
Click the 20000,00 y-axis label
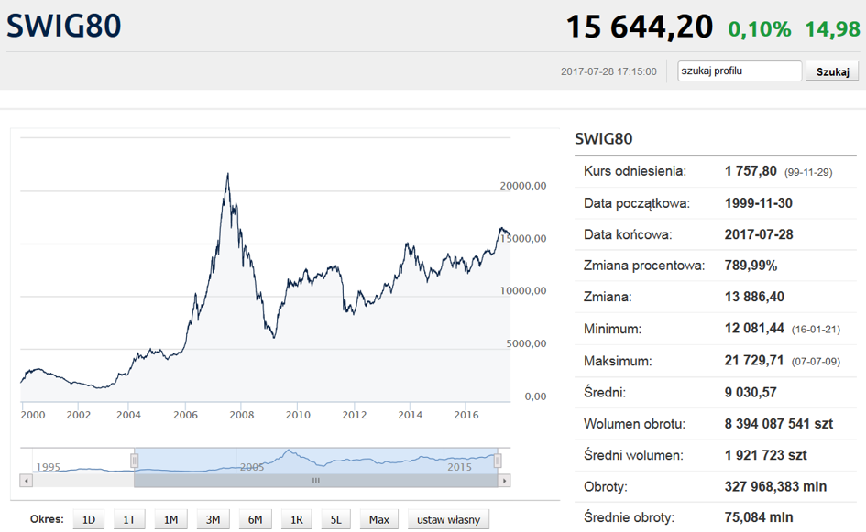tap(523, 186)
